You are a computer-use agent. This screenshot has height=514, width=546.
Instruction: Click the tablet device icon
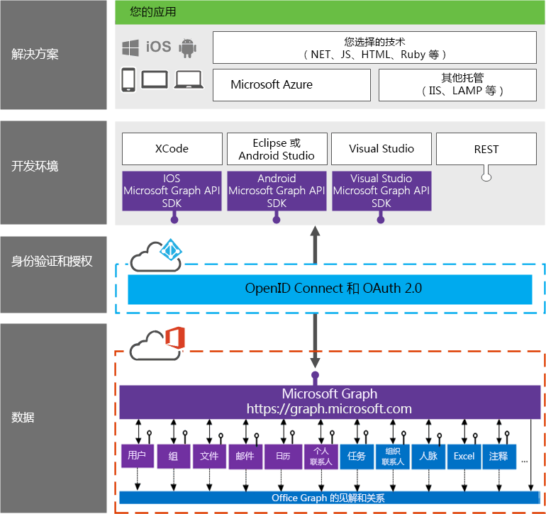point(155,79)
